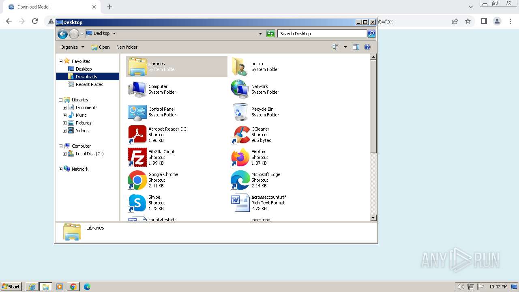Expand the Videos library node
This screenshot has width=519, height=292.
pyautogui.click(x=64, y=131)
